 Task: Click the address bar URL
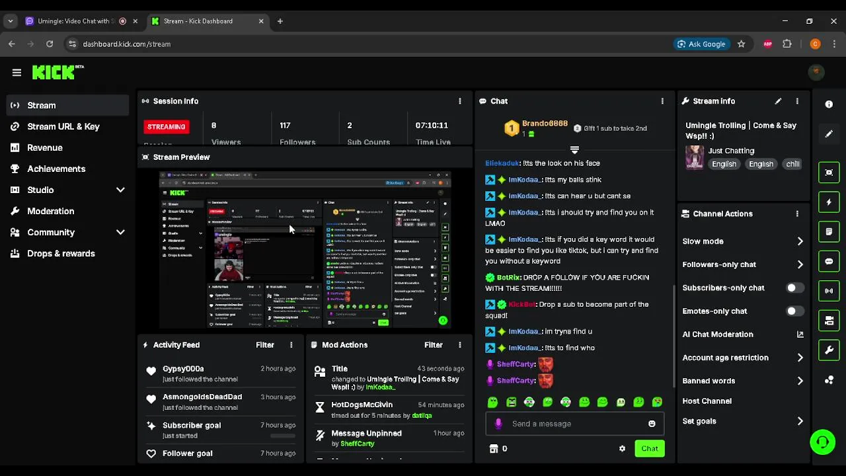[x=127, y=44]
